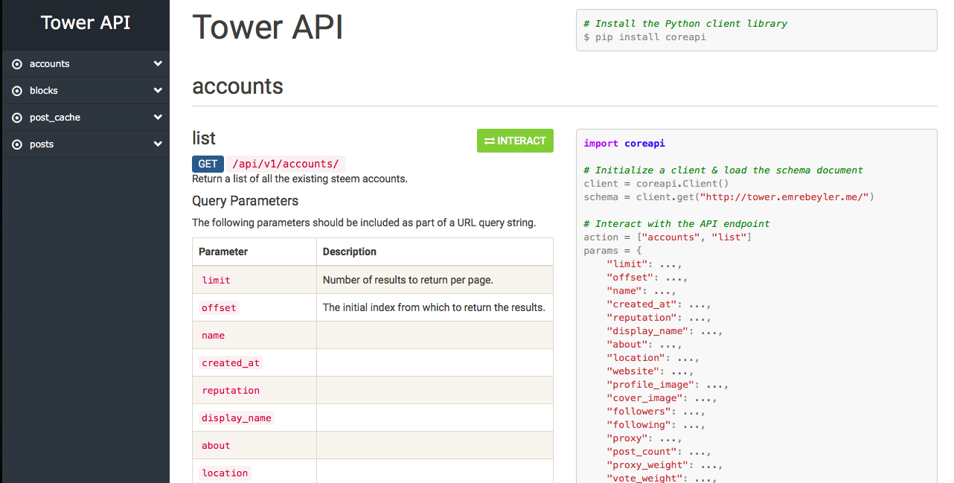Click the offset parameter cell

pos(254,307)
